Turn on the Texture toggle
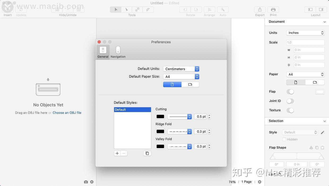This screenshot has width=329, height=186. tap(290, 110)
